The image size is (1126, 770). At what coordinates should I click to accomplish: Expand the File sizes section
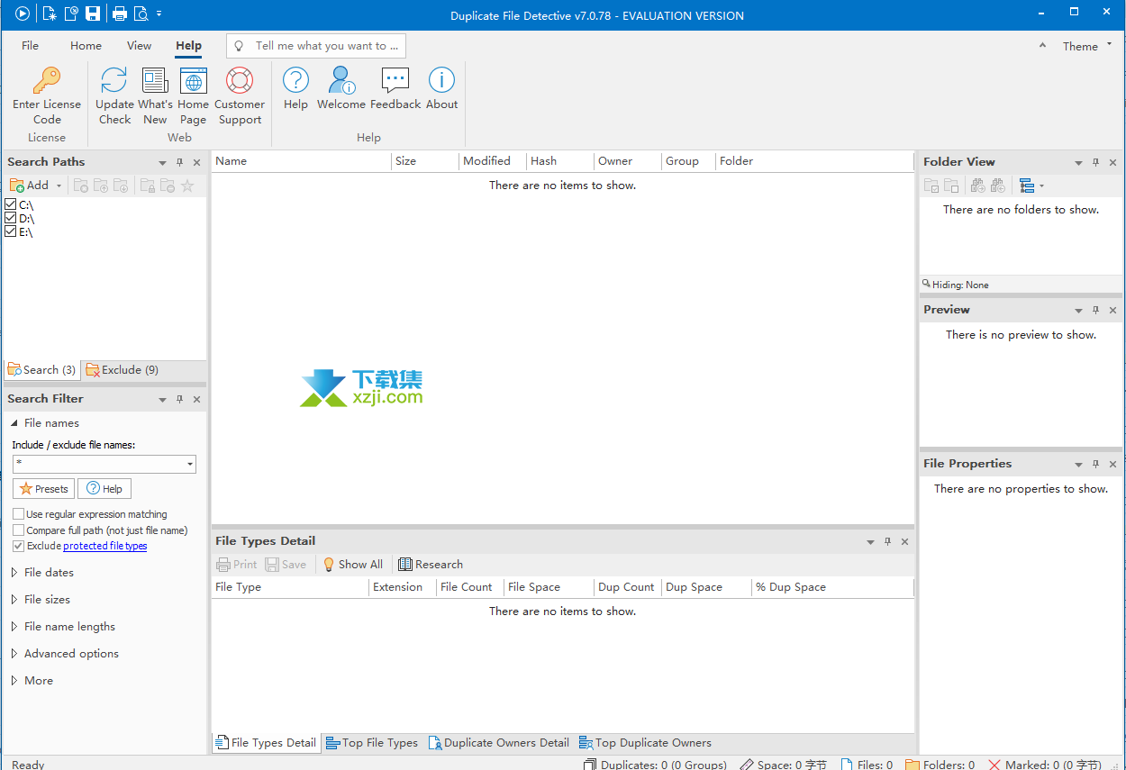[x=14, y=600]
